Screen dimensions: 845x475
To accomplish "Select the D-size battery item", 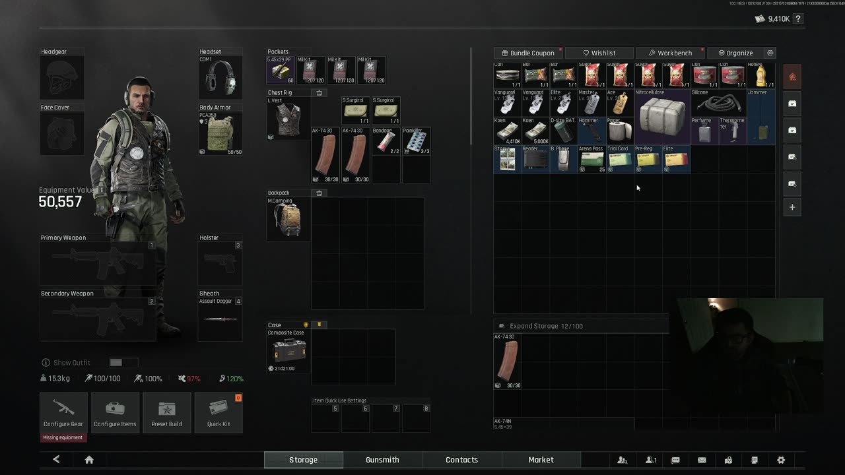I will (564, 131).
